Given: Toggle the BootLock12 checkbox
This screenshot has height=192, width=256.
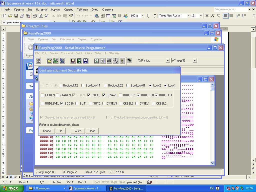Looking at the screenshot, I should pyautogui.click(x=60, y=85).
